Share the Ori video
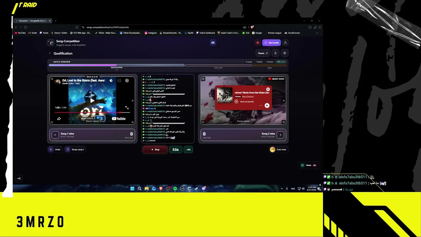Viewport: 421px width, 237px height. [x=59, y=118]
